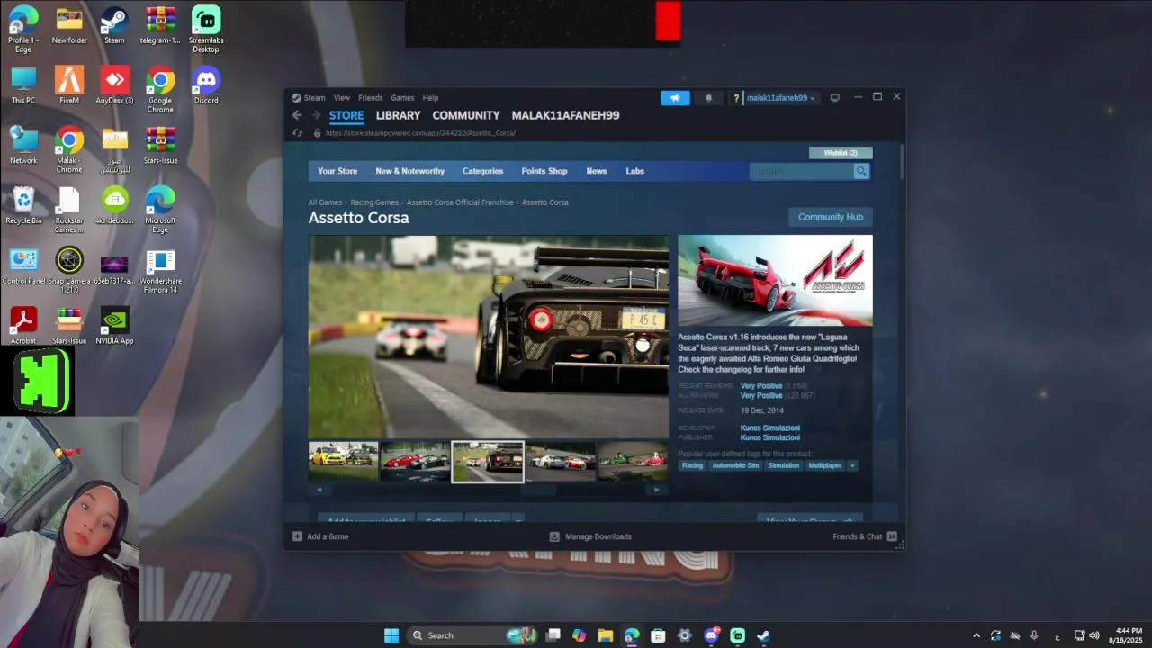Screen dimensions: 1152x648
Task: Open the Community Hub button
Action: [x=830, y=217]
